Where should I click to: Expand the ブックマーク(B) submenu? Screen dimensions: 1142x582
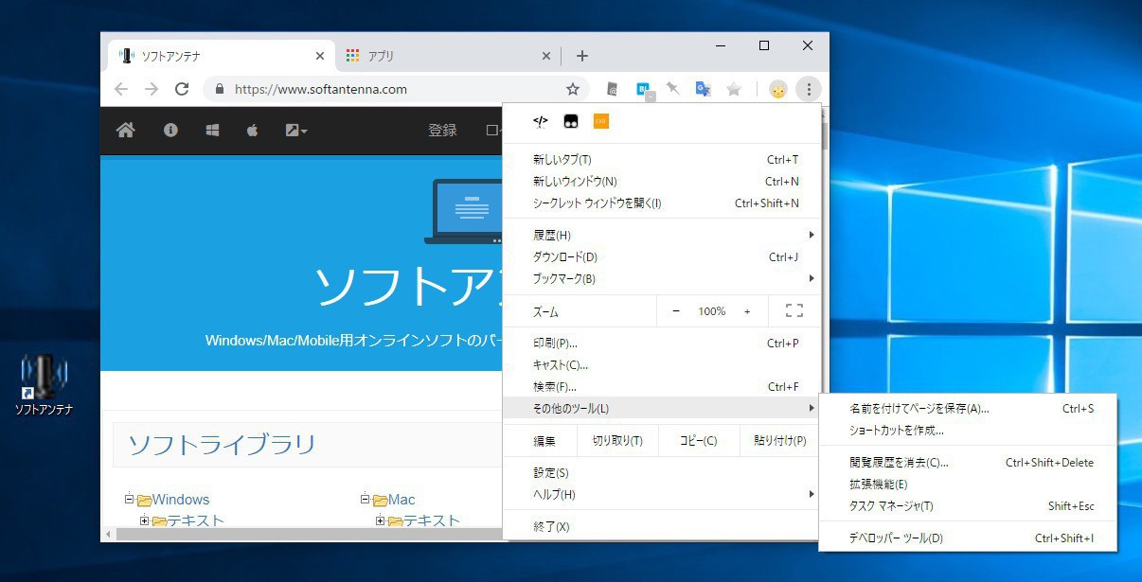661,279
